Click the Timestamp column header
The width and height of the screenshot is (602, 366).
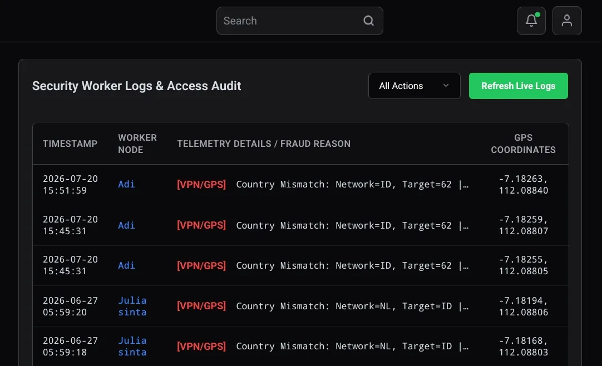[70, 144]
